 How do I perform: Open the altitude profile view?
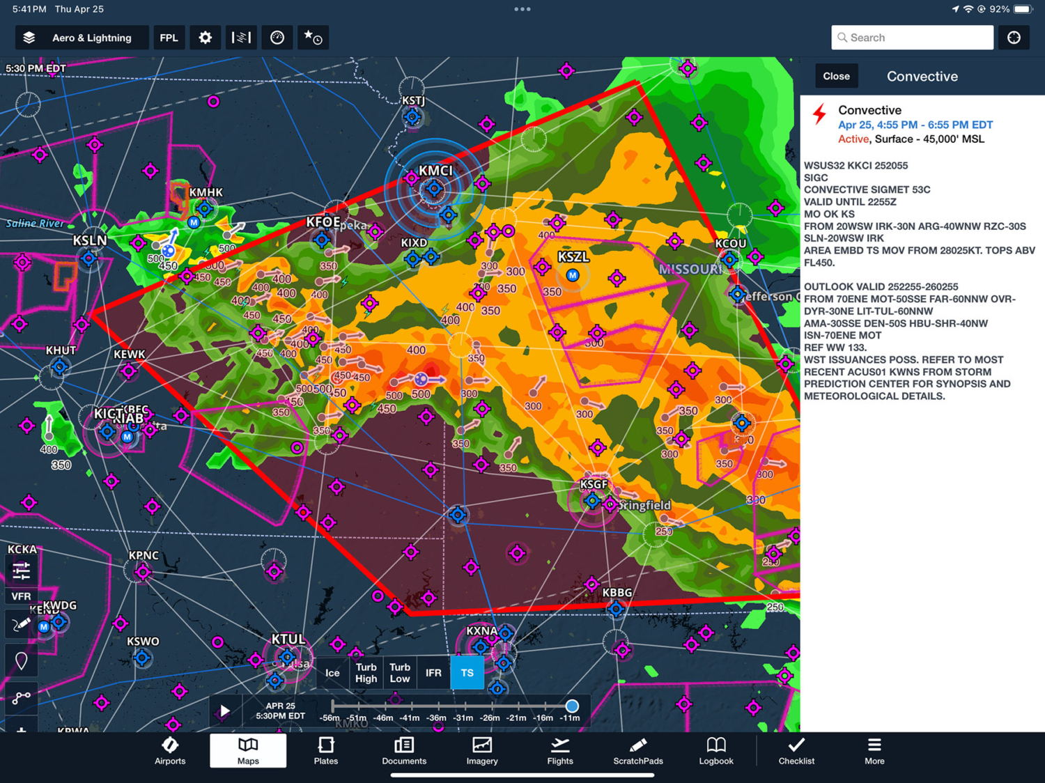pos(241,38)
